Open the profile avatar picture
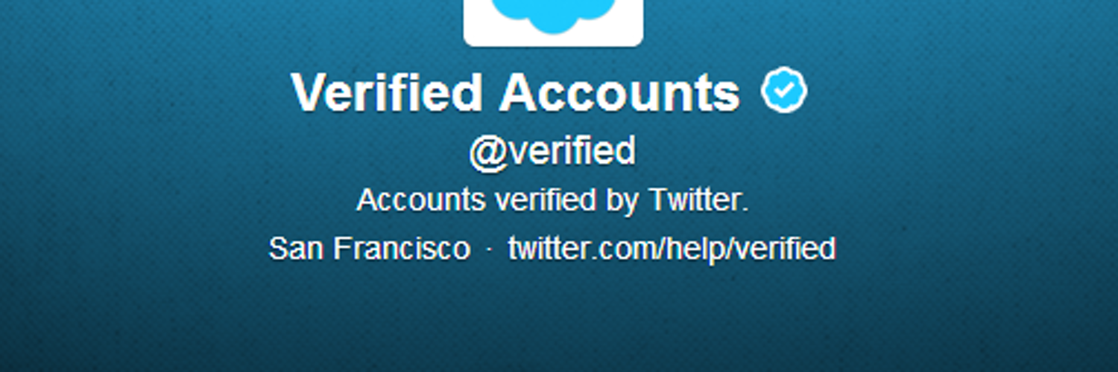The image size is (1118, 372). (x=553, y=23)
